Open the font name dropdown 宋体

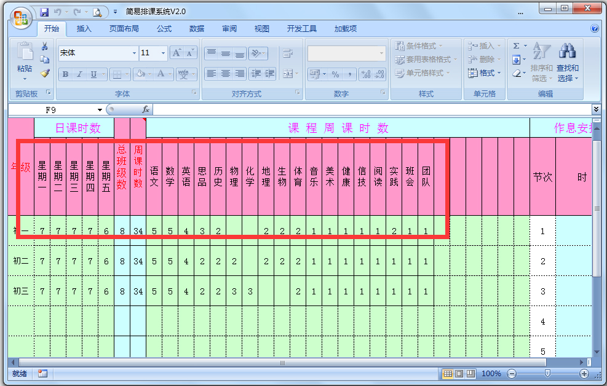(x=135, y=53)
